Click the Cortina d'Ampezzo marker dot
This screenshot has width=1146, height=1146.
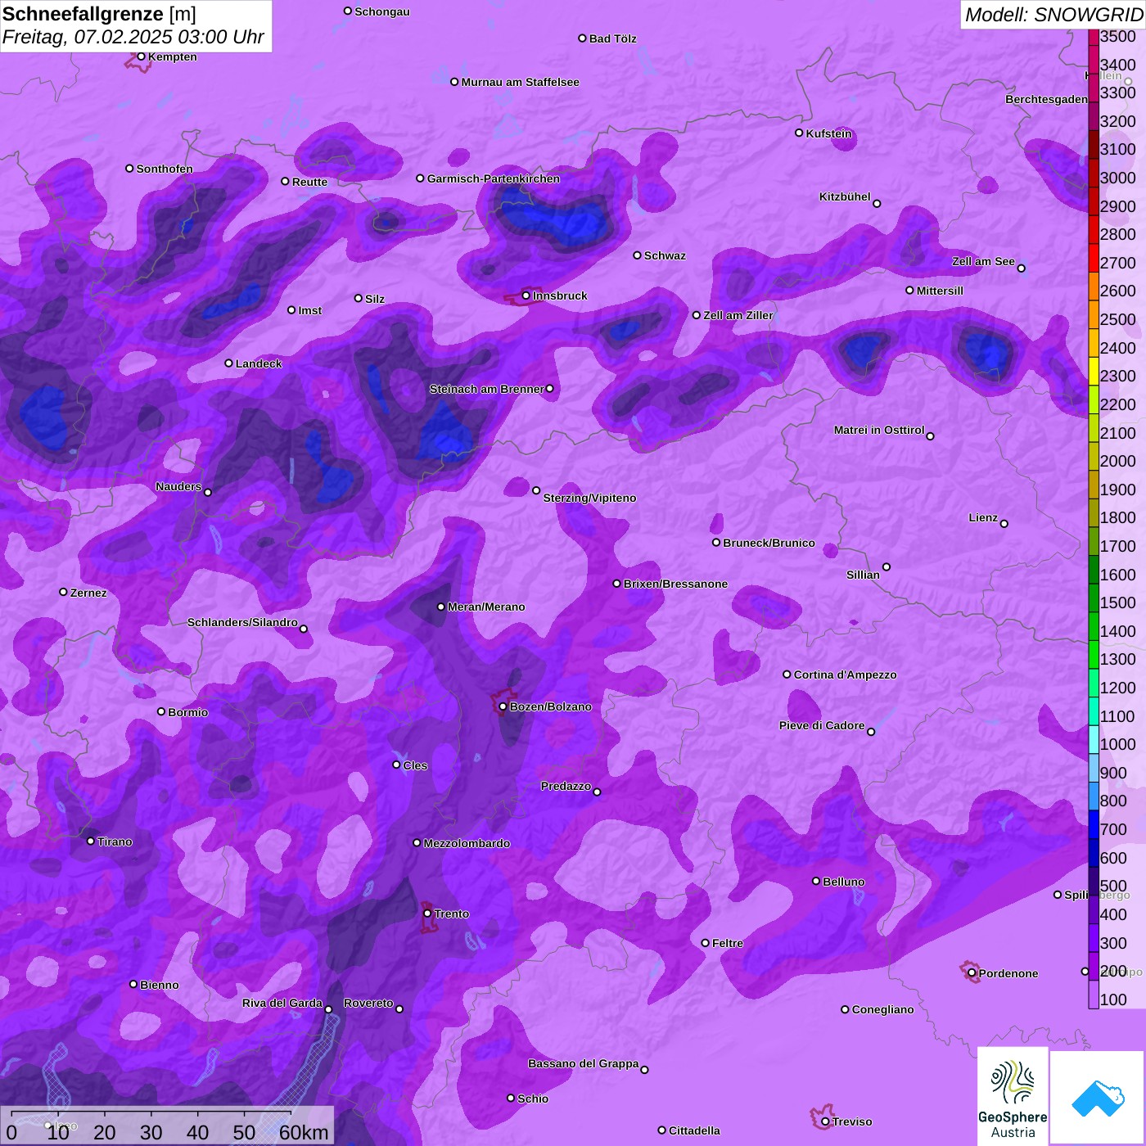(x=787, y=675)
